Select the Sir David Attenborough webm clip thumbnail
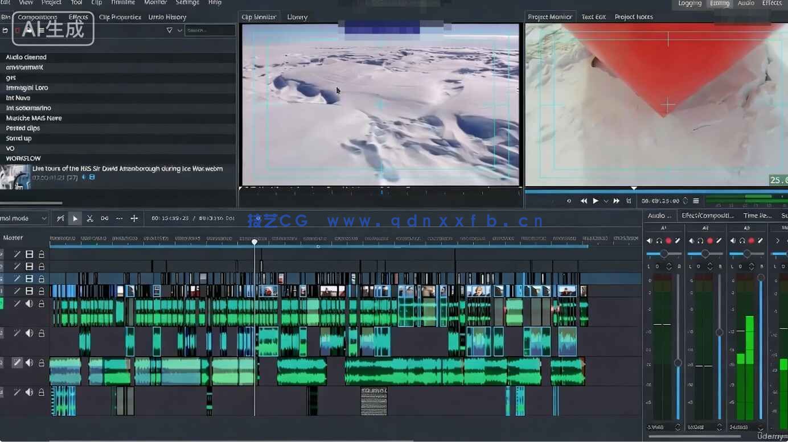The image size is (788, 442). click(x=15, y=176)
